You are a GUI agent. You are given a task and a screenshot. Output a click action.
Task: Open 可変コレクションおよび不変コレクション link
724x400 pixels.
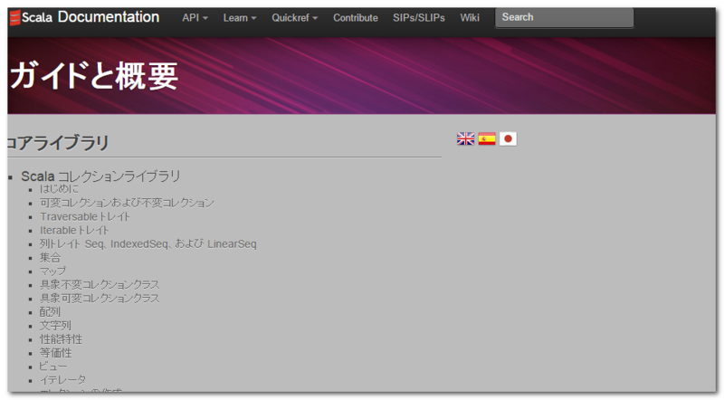click(127, 203)
